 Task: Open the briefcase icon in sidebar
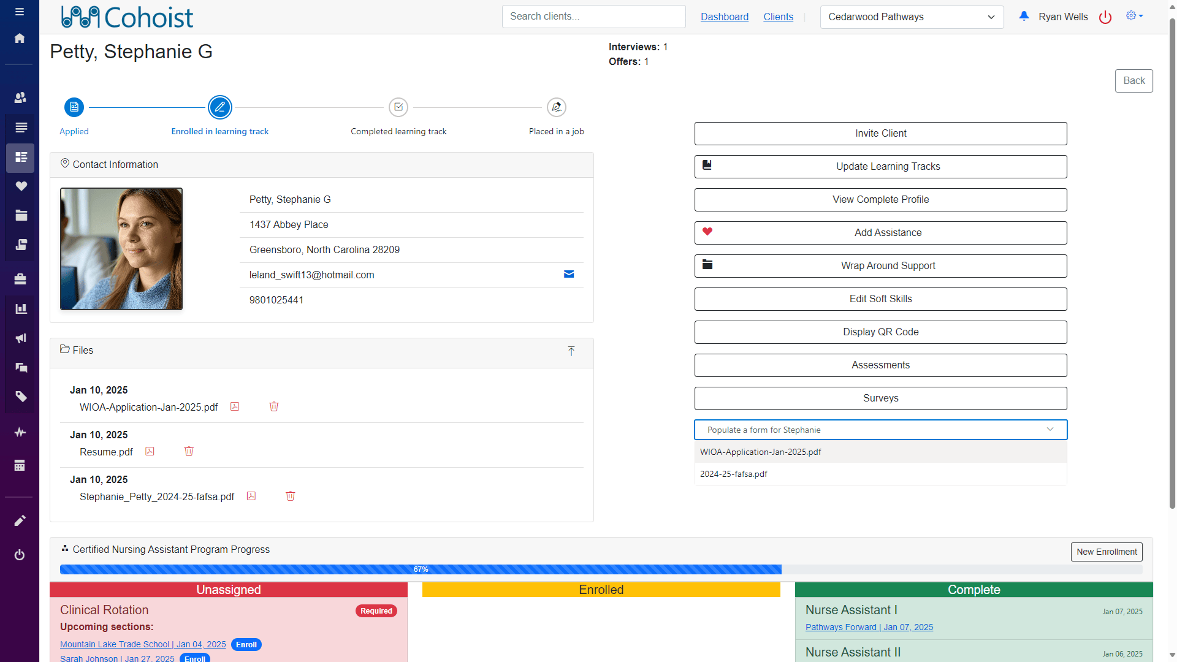pos(21,280)
